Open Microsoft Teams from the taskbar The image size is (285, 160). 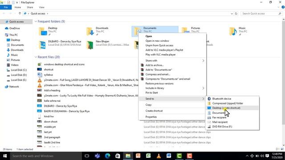97,156
